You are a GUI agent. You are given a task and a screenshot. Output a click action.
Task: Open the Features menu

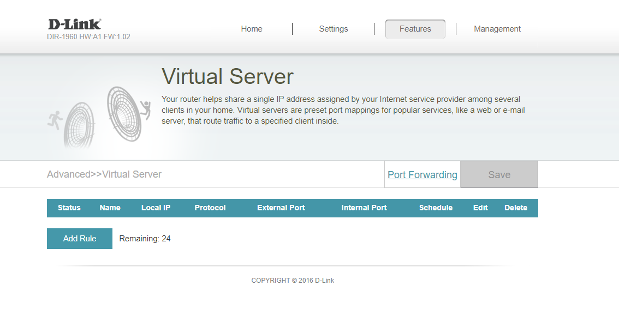tap(415, 29)
